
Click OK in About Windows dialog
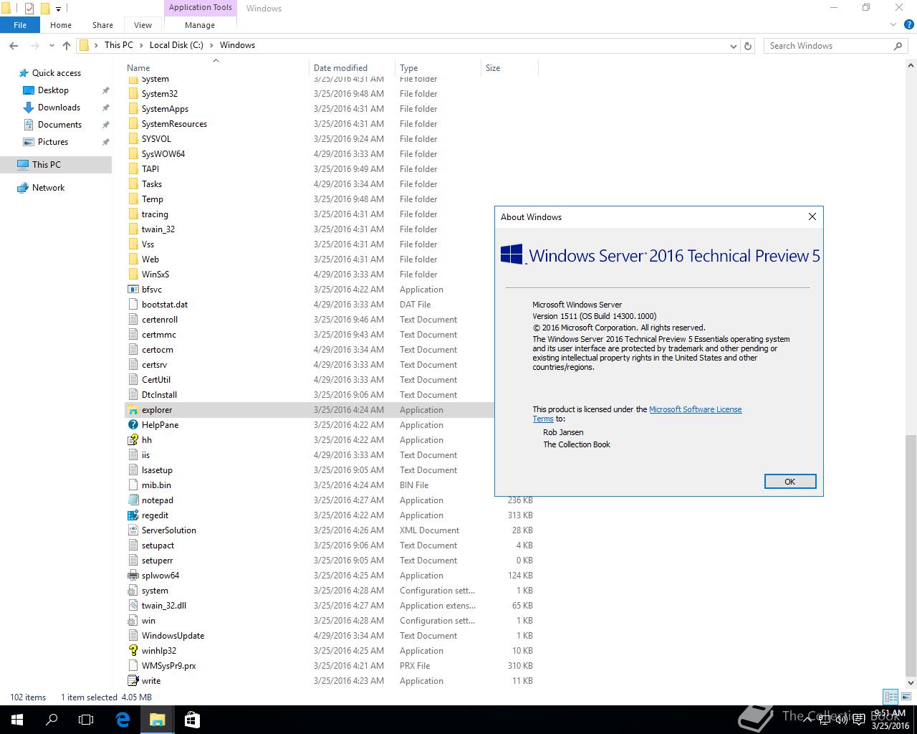pyautogui.click(x=789, y=482)
